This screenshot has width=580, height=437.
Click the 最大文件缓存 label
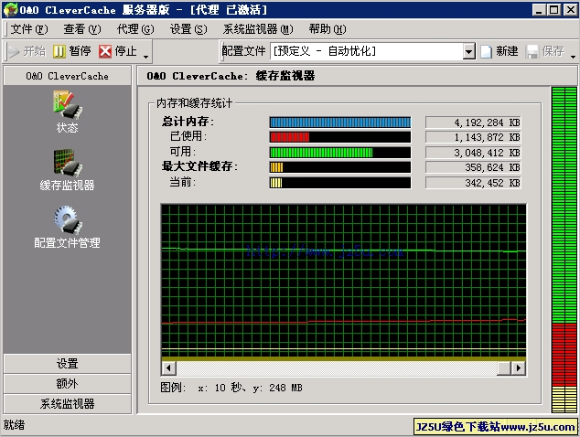point(199,166)
